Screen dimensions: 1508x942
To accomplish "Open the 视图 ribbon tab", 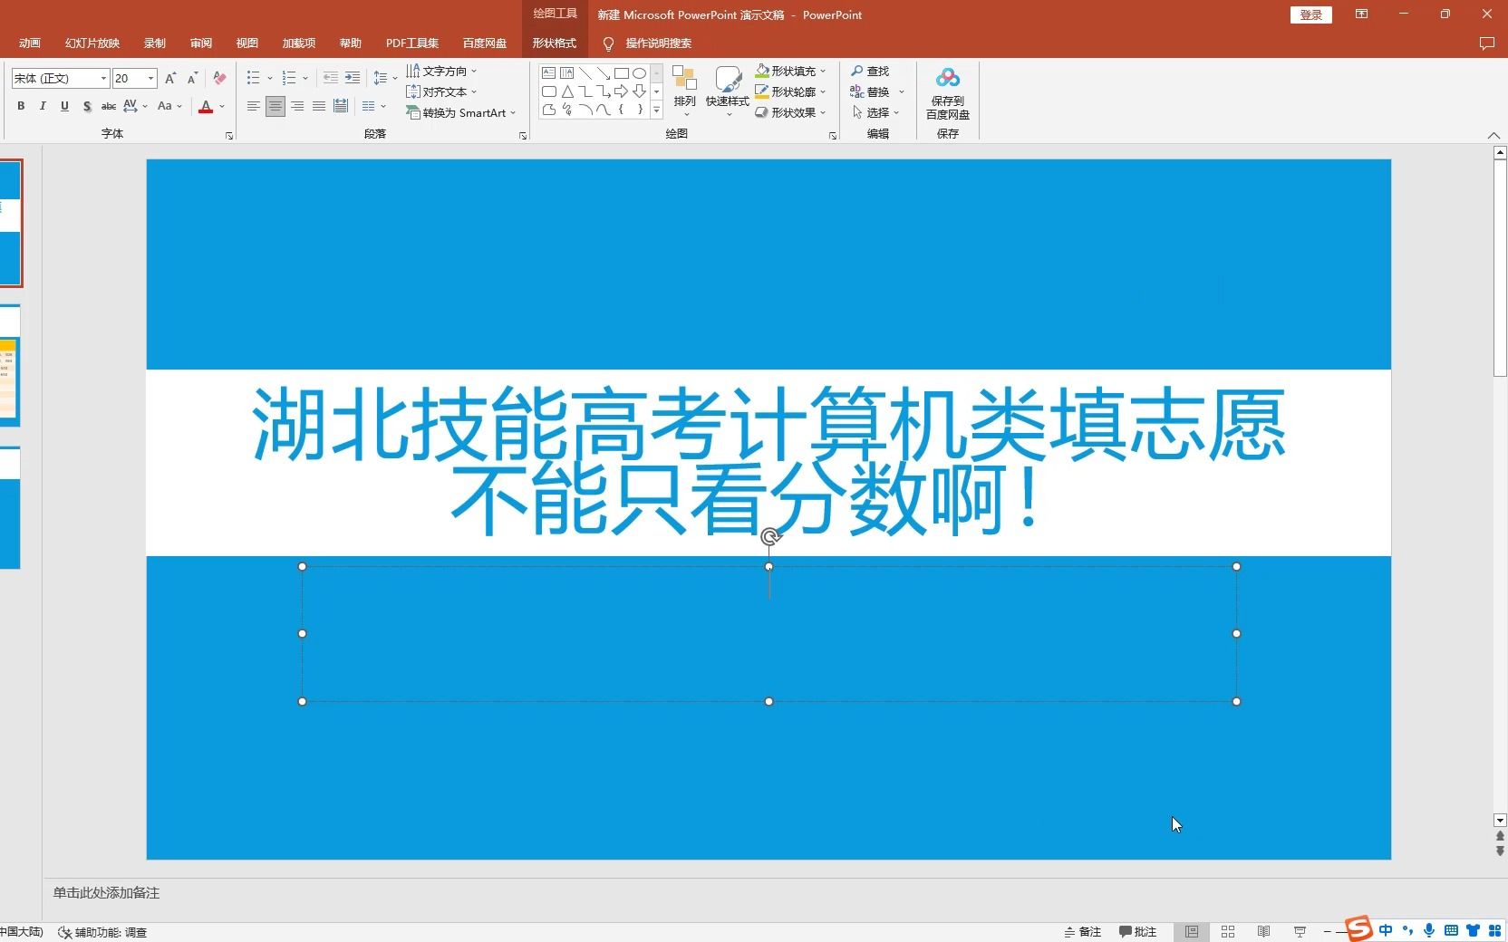I will pos(247,43).
